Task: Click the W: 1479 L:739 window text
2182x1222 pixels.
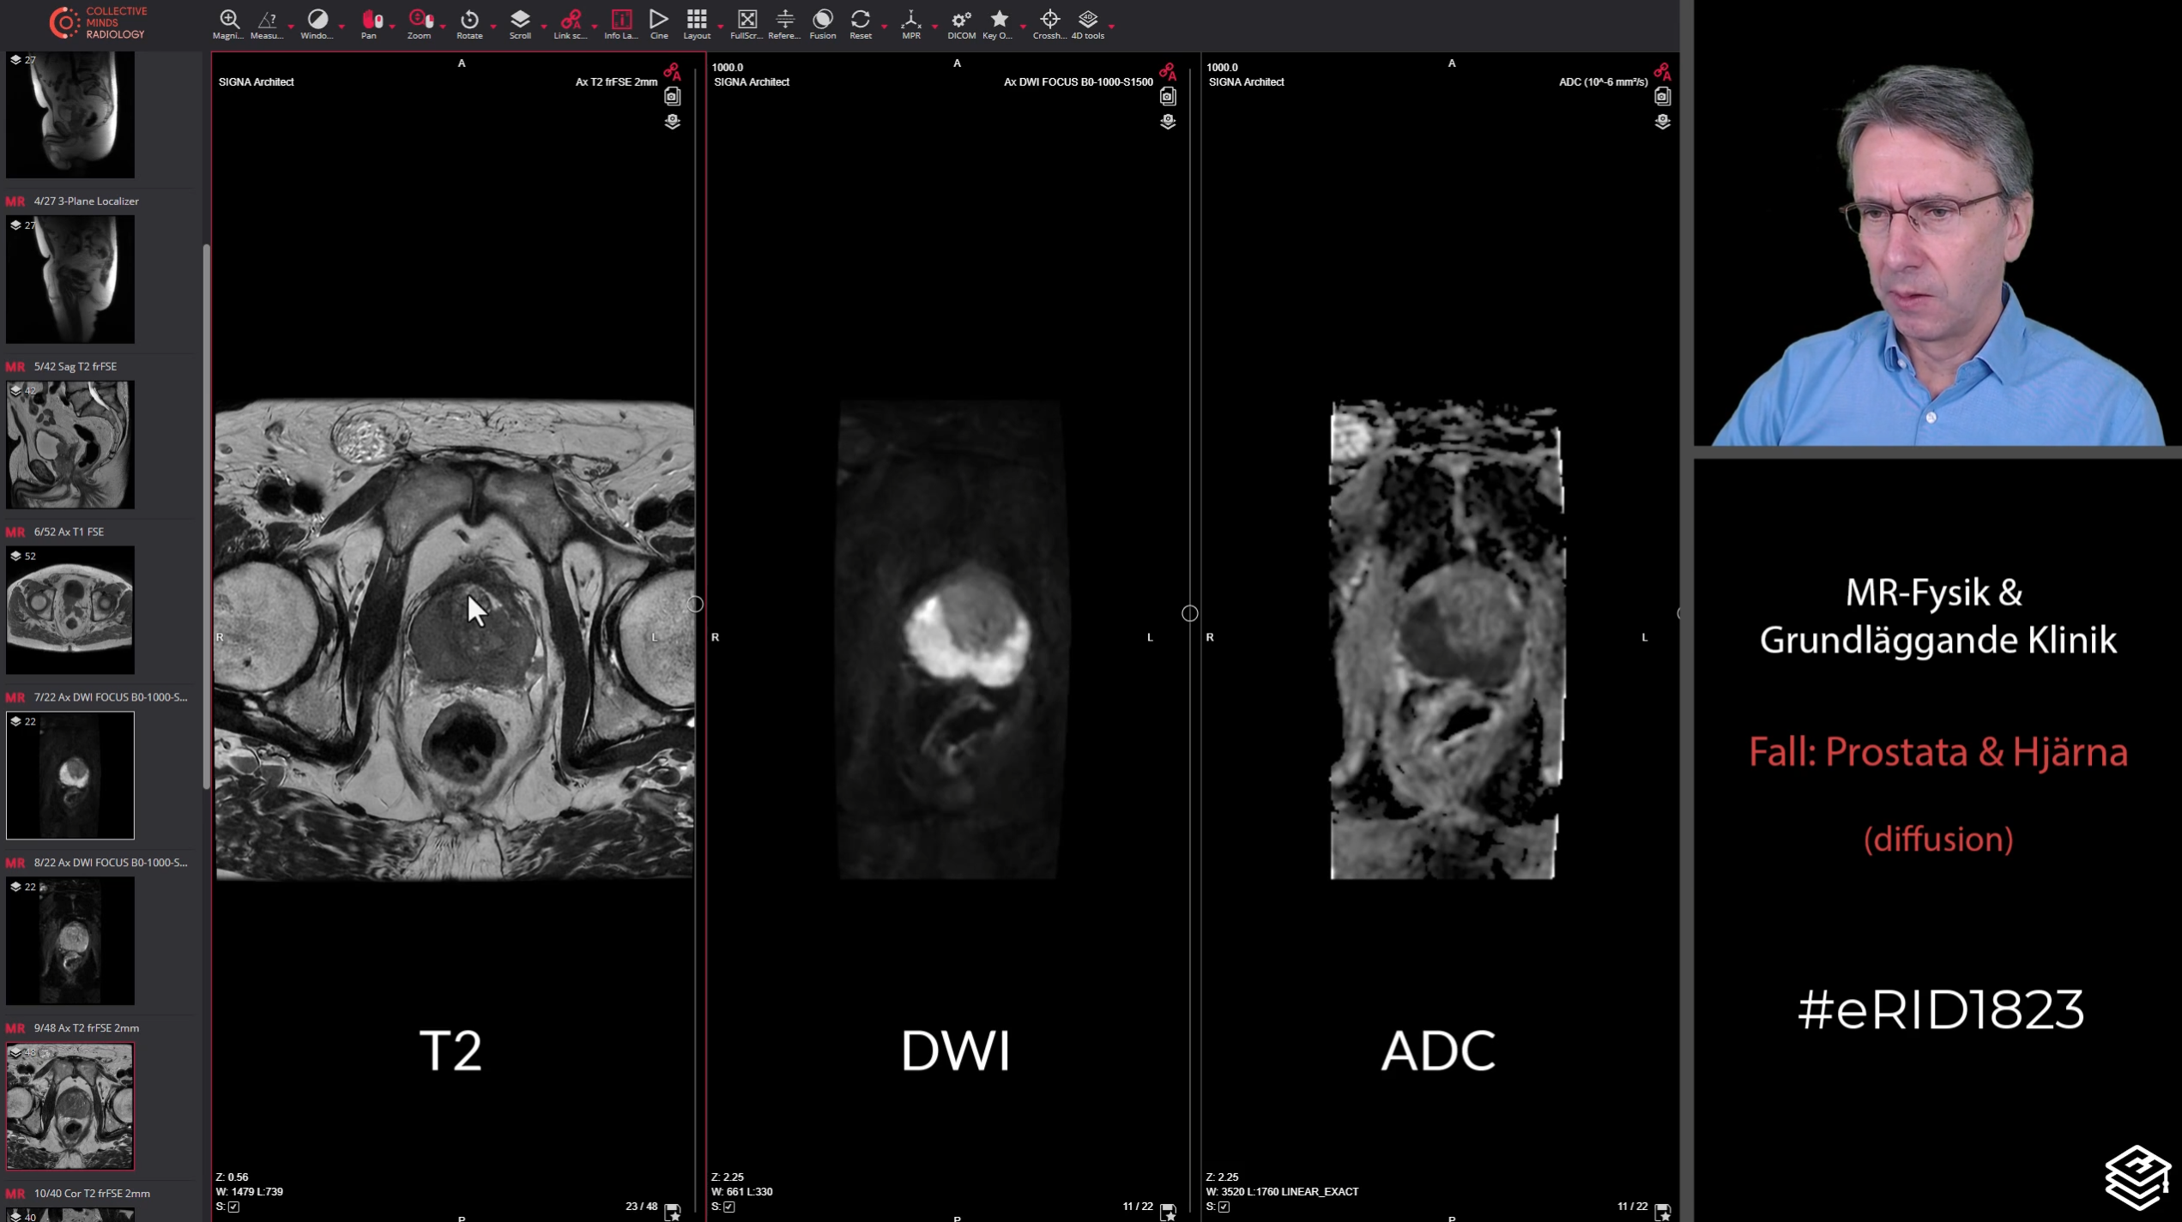Action: pyautogui.click(x=250, y=1191)
